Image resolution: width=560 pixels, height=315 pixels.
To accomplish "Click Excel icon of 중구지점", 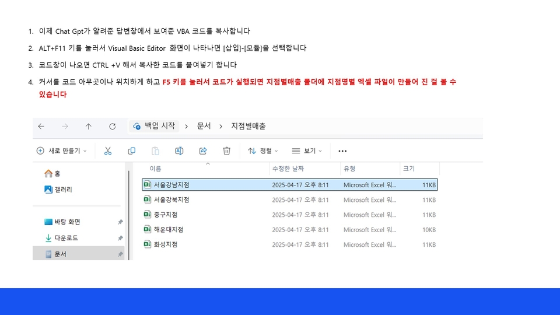I will coord(147,214).
